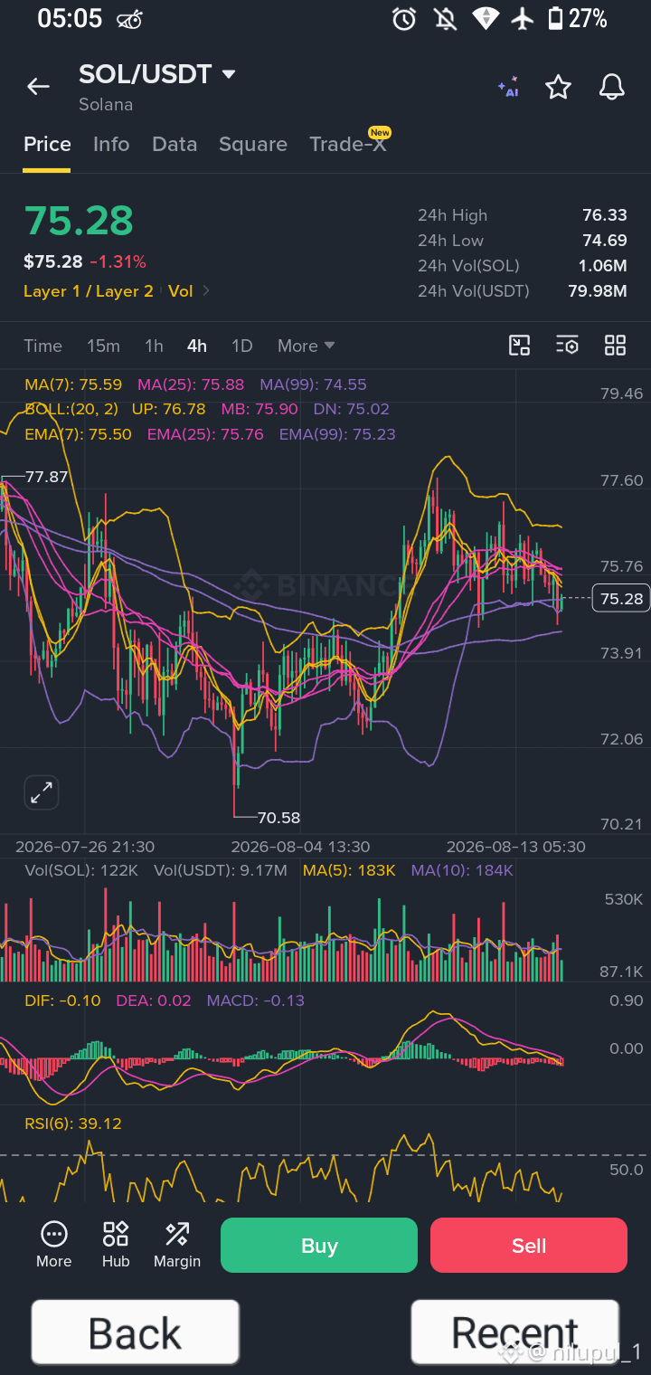This screenshot has height=1375, width=651.
Task: Expand Layer 1 / Layer 2 tags chevron
Action: [206, 291]
